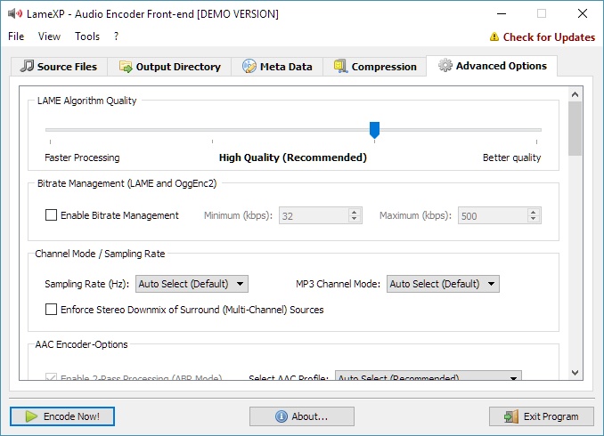Click the LameXP speaker title bar icon
604x436 pixels.
click(15, 14)
